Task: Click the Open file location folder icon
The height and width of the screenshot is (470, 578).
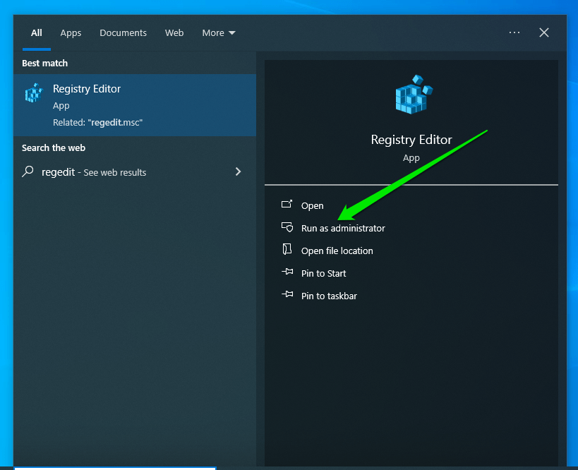Action: coord(287,249)
